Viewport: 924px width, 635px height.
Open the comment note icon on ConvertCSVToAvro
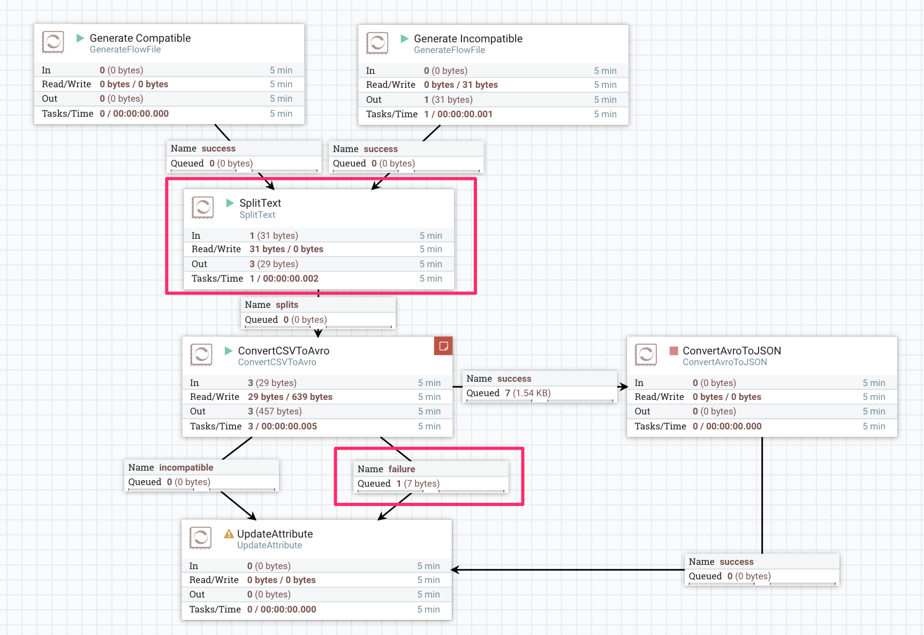443,346
